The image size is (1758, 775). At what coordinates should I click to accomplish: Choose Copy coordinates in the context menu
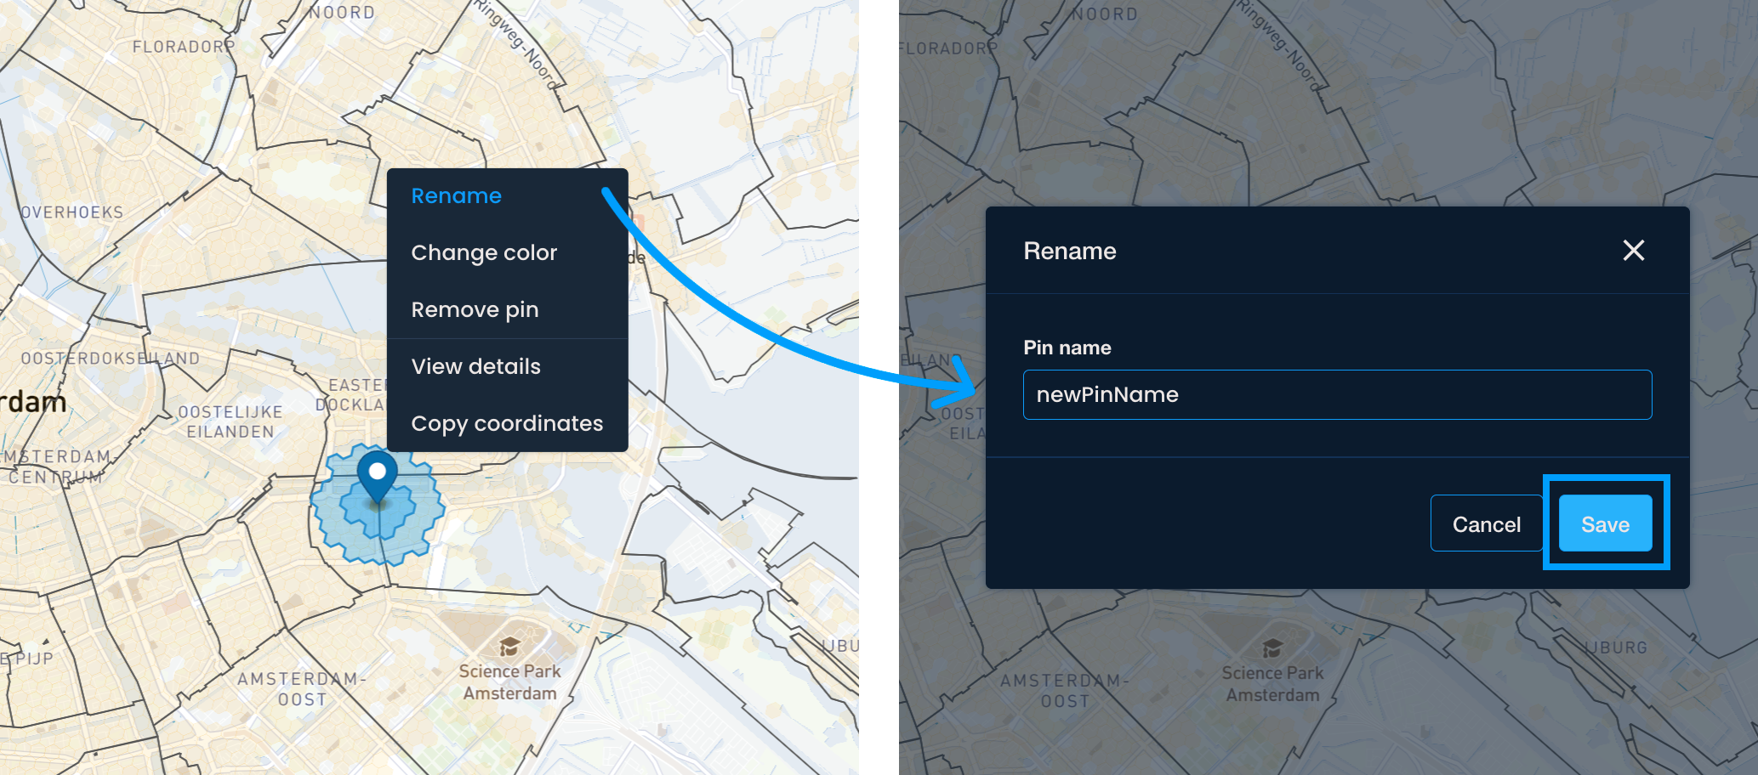(x=507, y=424)
